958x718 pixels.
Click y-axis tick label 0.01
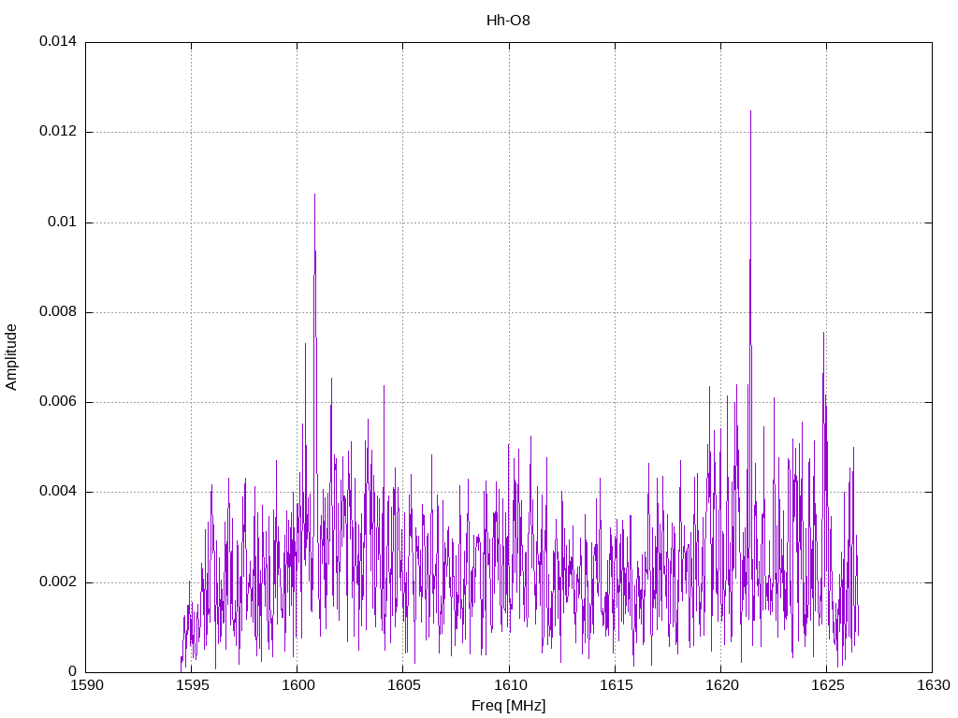tap(63, 222)
